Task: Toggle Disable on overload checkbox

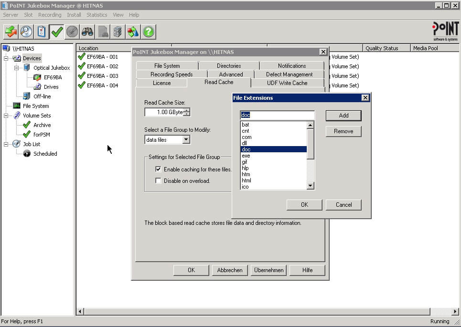Action: 158,181
